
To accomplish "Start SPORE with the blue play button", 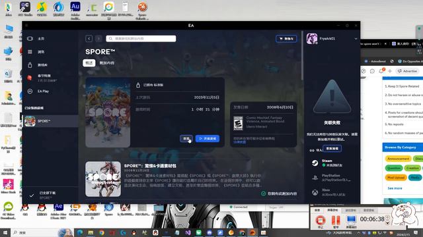I will (208, 139).
